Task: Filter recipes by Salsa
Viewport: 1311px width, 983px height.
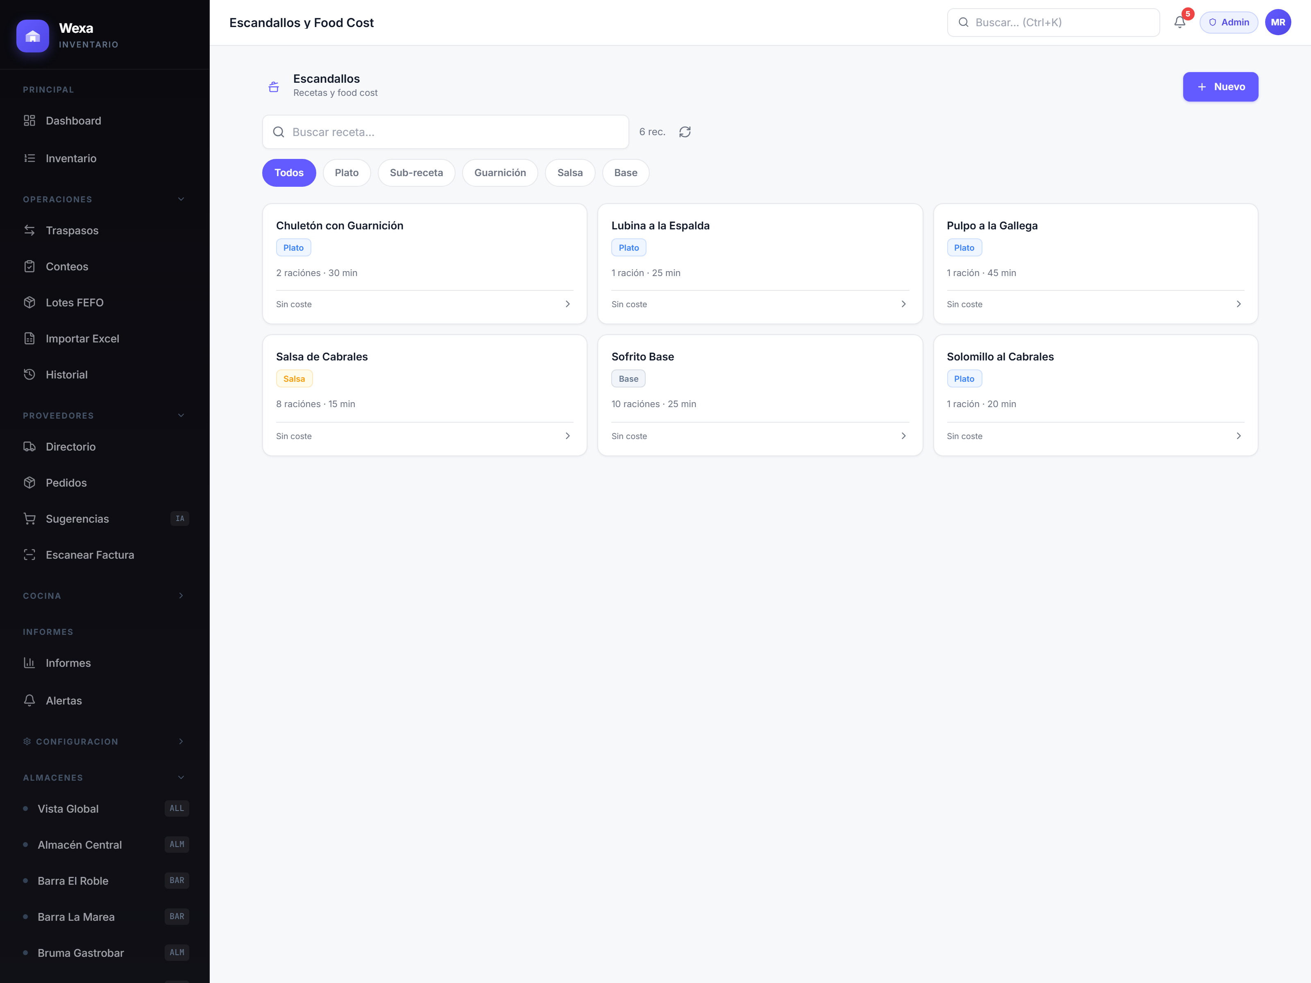Action: (x=569, y=172)
